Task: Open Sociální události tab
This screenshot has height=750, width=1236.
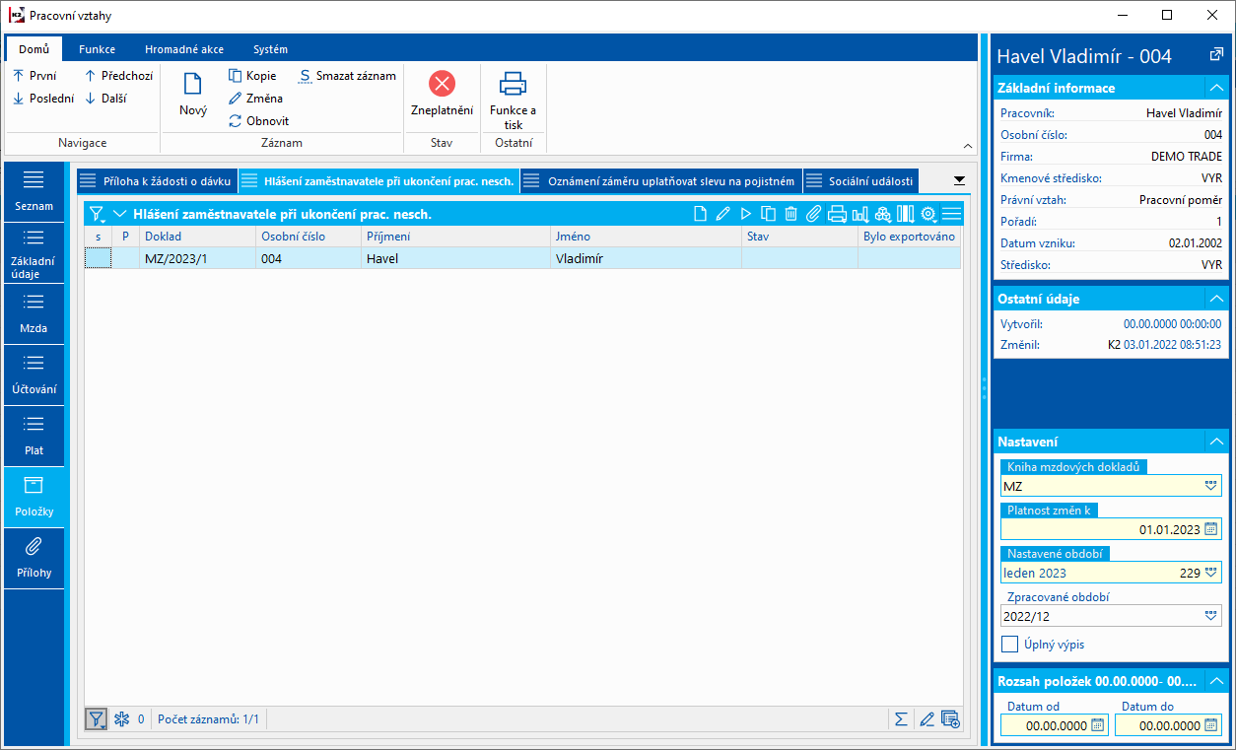Action: 860,181
